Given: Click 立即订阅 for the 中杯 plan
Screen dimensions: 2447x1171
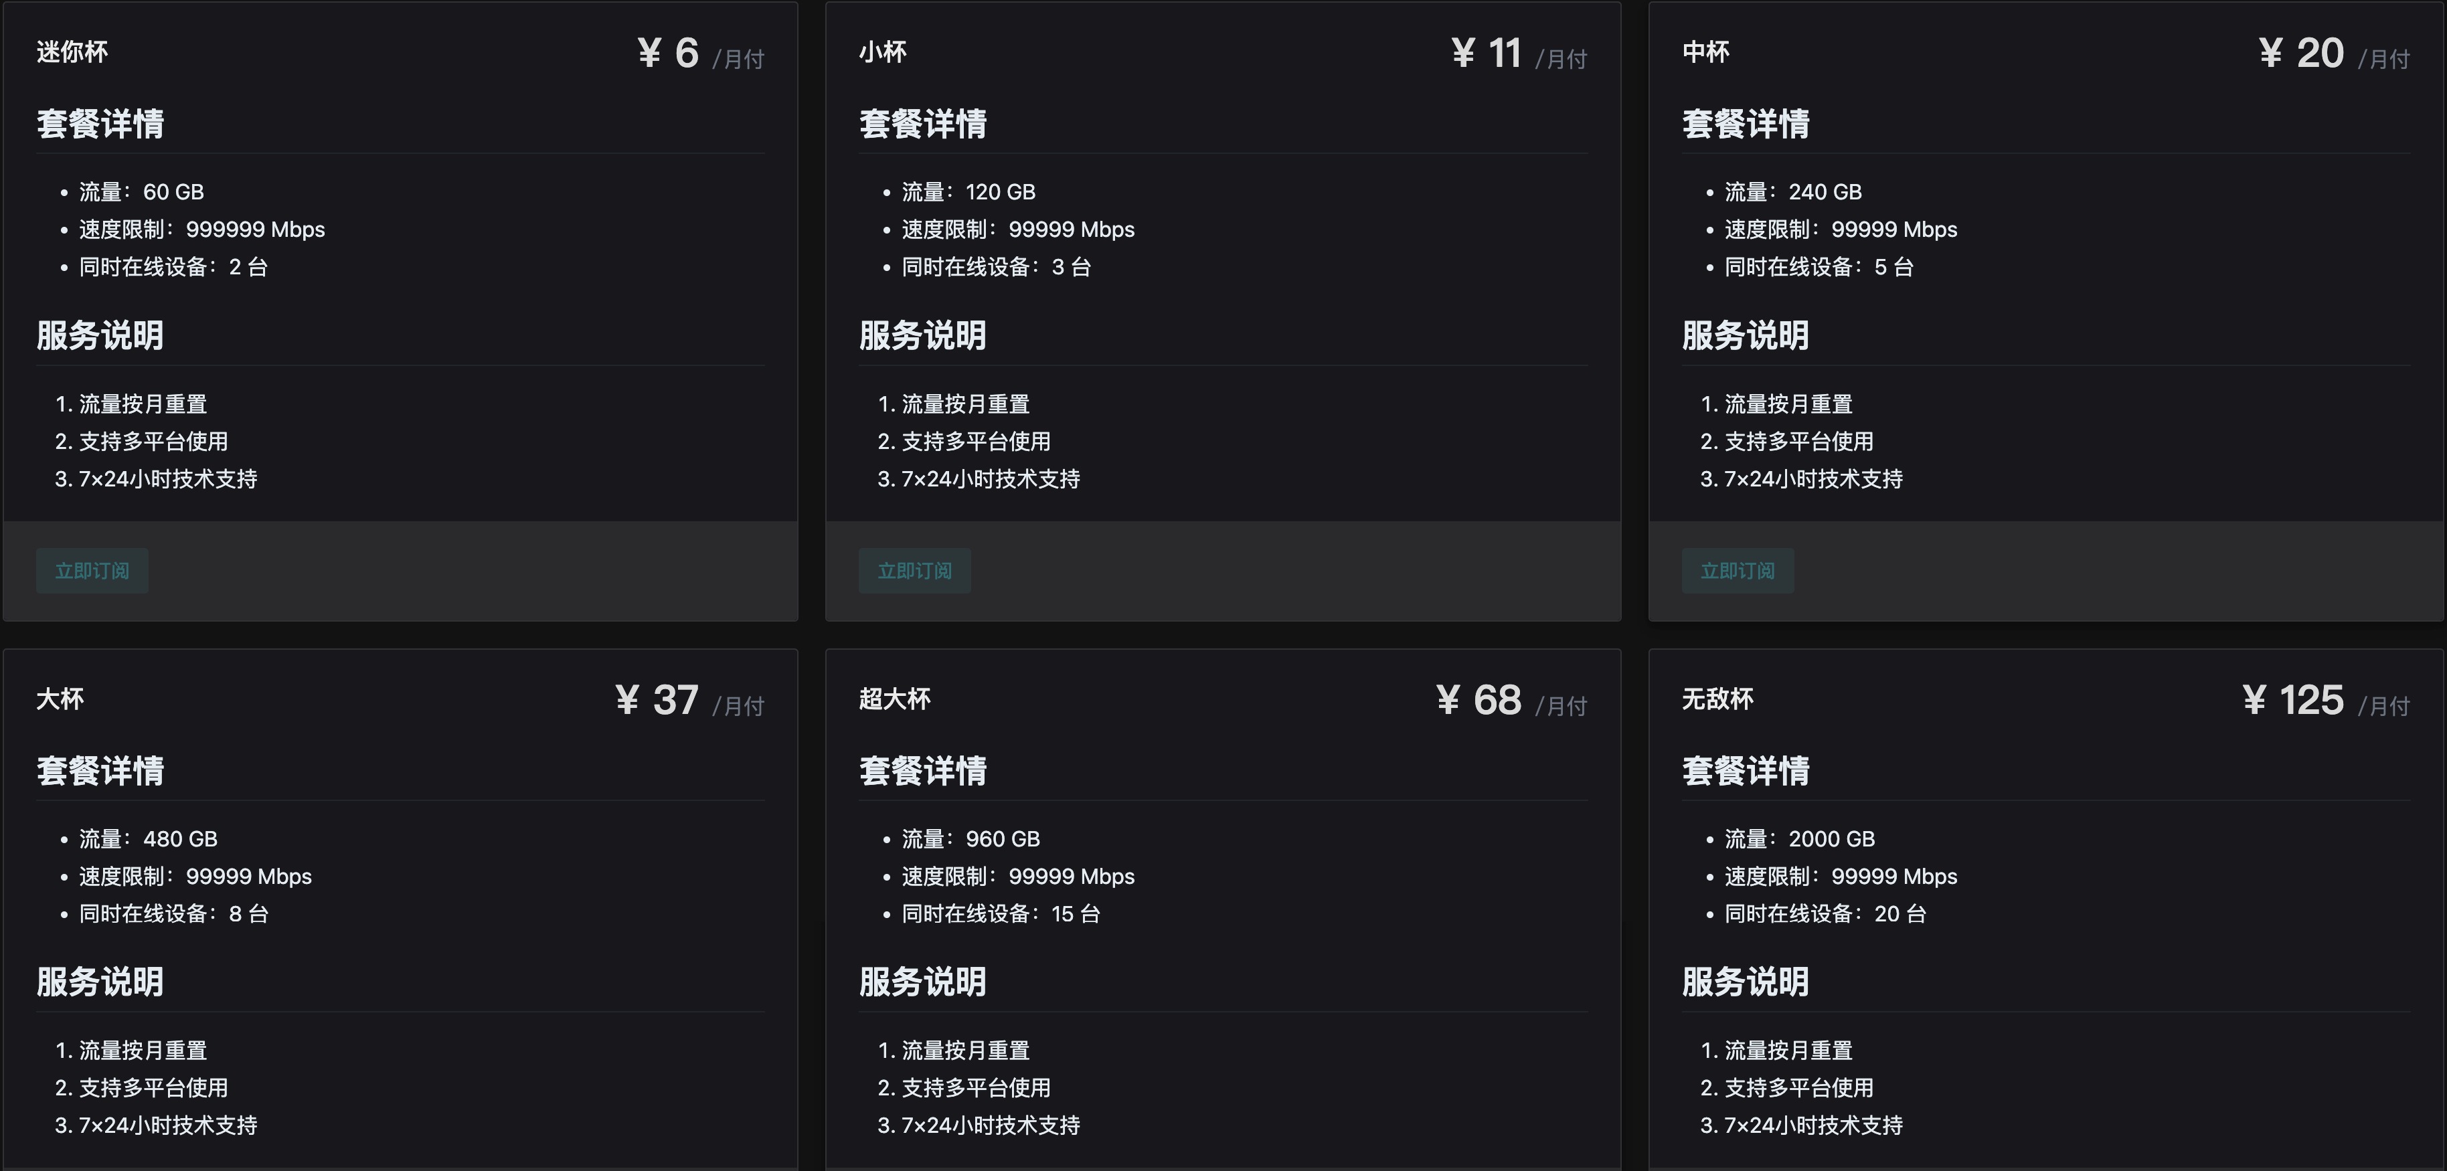Looking at the screenshot, I should tap(1738, 571).
